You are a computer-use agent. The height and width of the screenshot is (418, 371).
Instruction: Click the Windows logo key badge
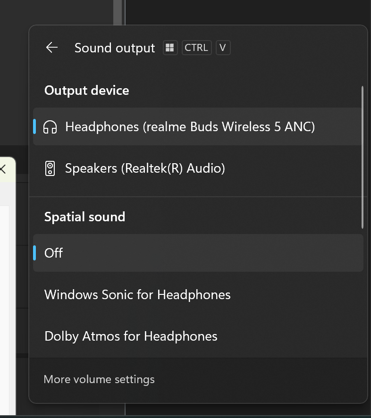[170, 48]
